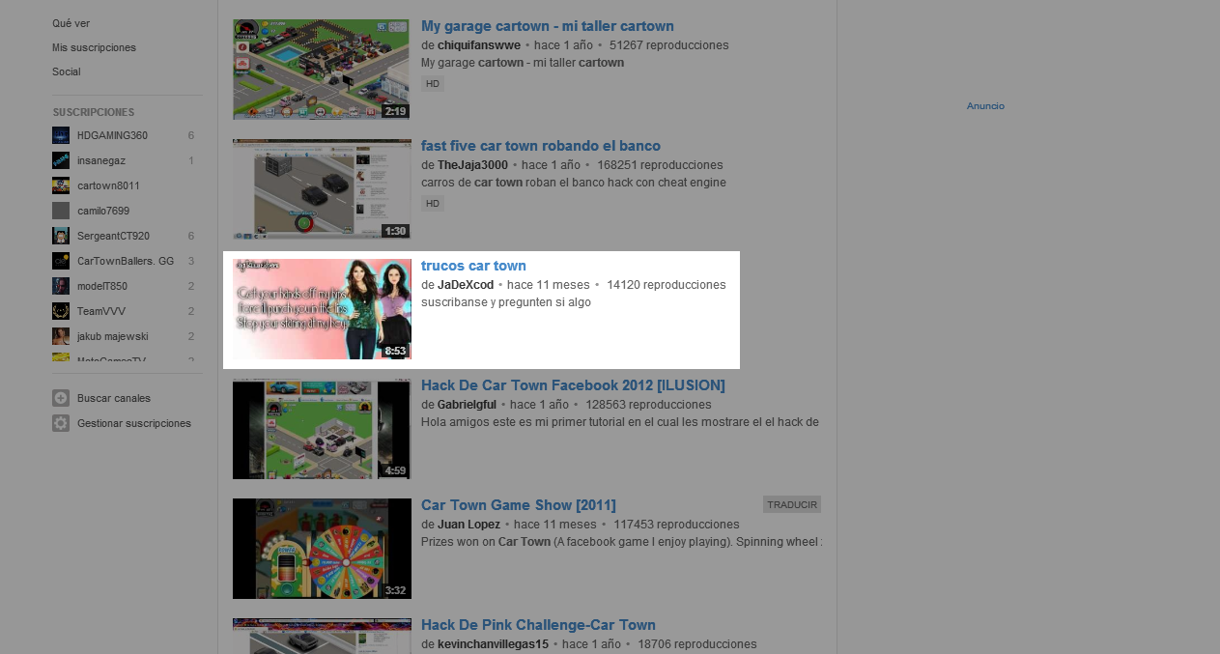Open Gestionar suscripciones link
The image size is (1220, 654).
click(134, 423)
